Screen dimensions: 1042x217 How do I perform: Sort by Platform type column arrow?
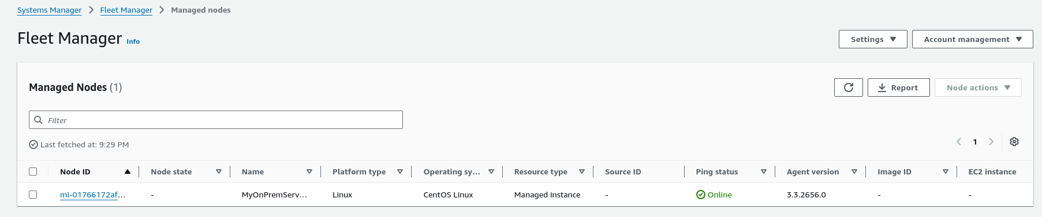click(400, 172)
